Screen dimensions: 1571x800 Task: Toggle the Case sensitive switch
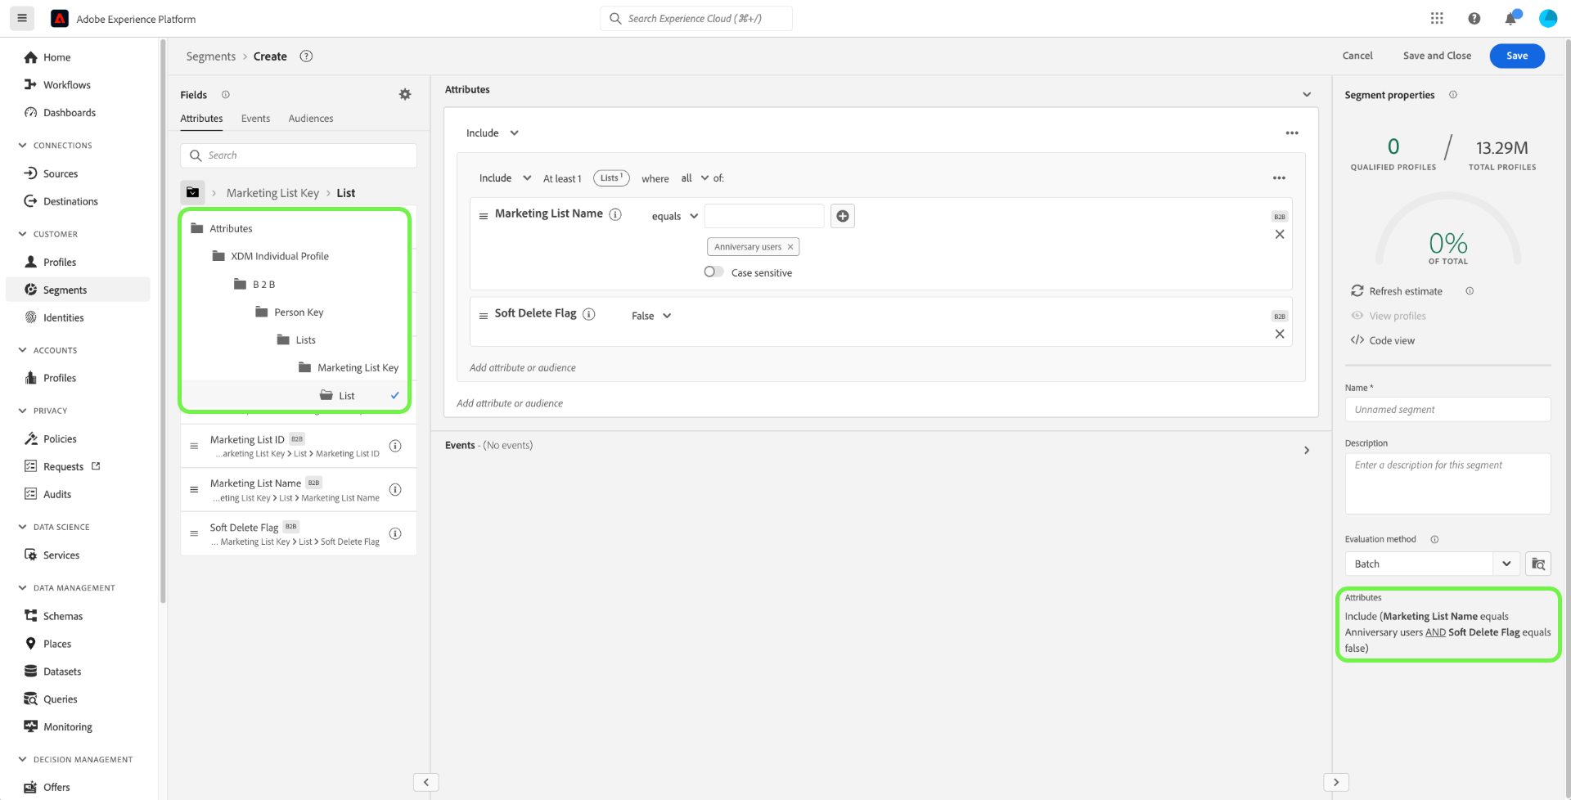tap(713, 272)
